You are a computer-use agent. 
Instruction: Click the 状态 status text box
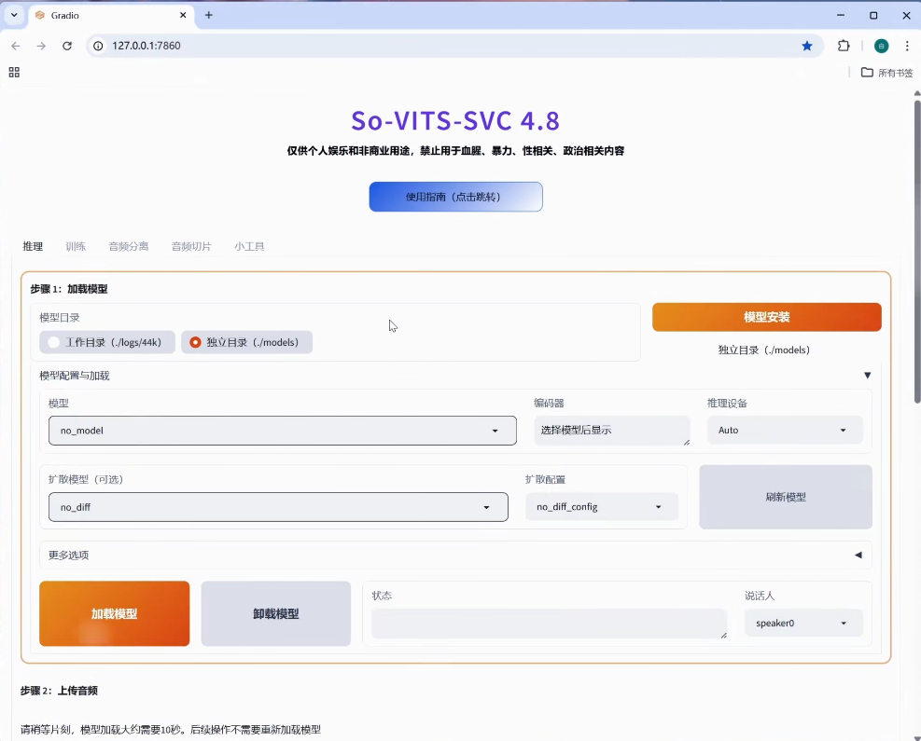tap(550, 624)
